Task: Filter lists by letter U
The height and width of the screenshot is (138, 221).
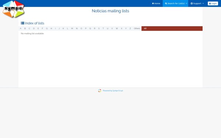Action: coord(108,28)
